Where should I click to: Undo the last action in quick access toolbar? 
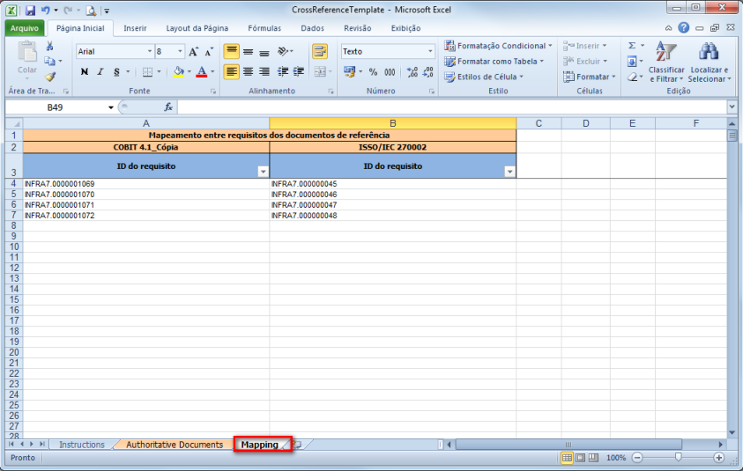[x=46, y=10]
